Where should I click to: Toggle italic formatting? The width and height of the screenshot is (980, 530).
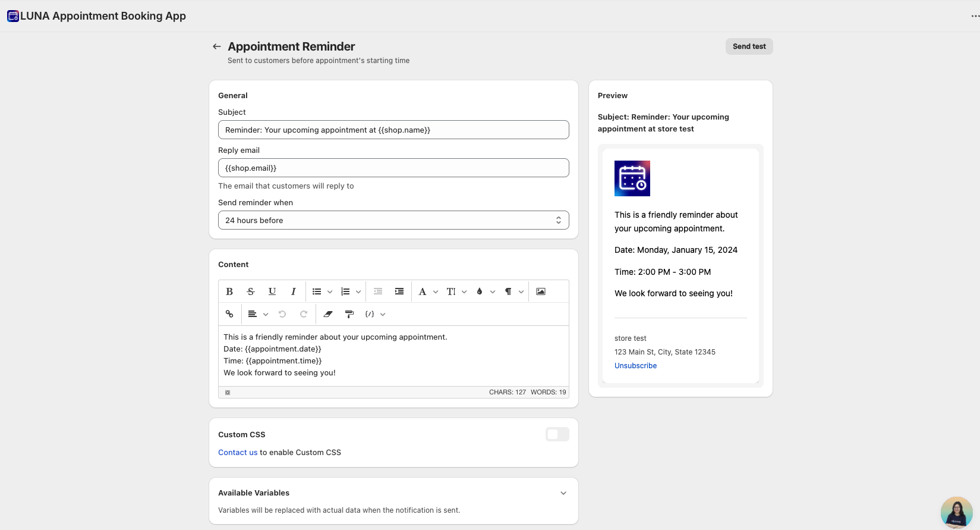tap(293, 291)
